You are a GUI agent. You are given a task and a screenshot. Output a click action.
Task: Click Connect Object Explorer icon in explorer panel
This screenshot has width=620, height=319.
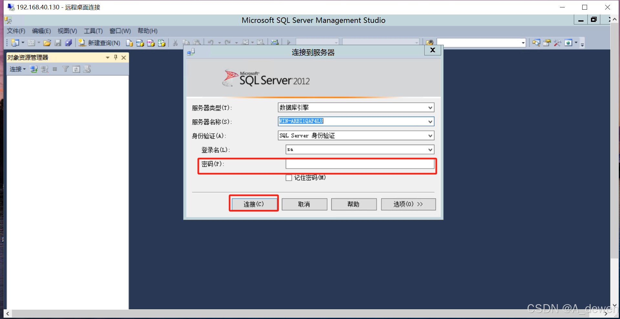click(x=34, y=69)
